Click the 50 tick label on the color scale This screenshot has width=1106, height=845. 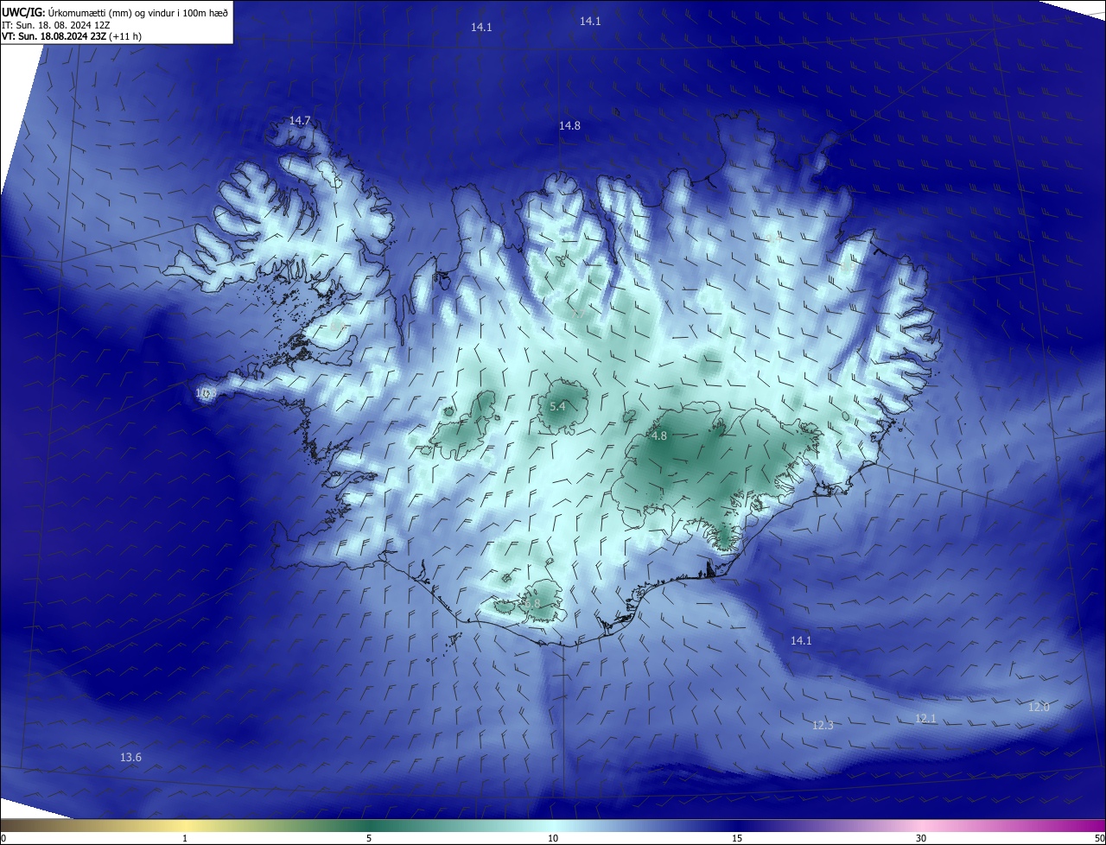tap(1100, 838)
